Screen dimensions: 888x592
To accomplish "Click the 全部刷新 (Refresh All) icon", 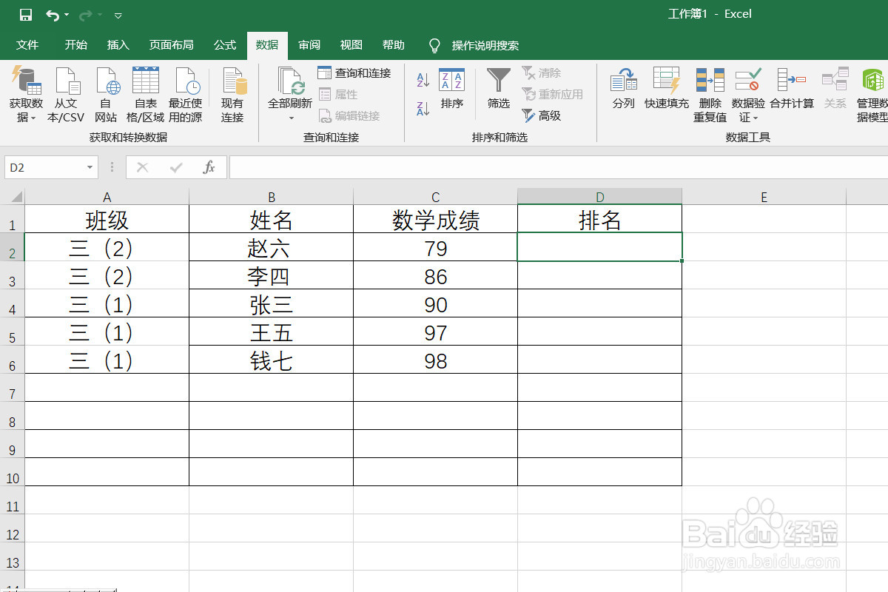I will (x=289, y=92).
